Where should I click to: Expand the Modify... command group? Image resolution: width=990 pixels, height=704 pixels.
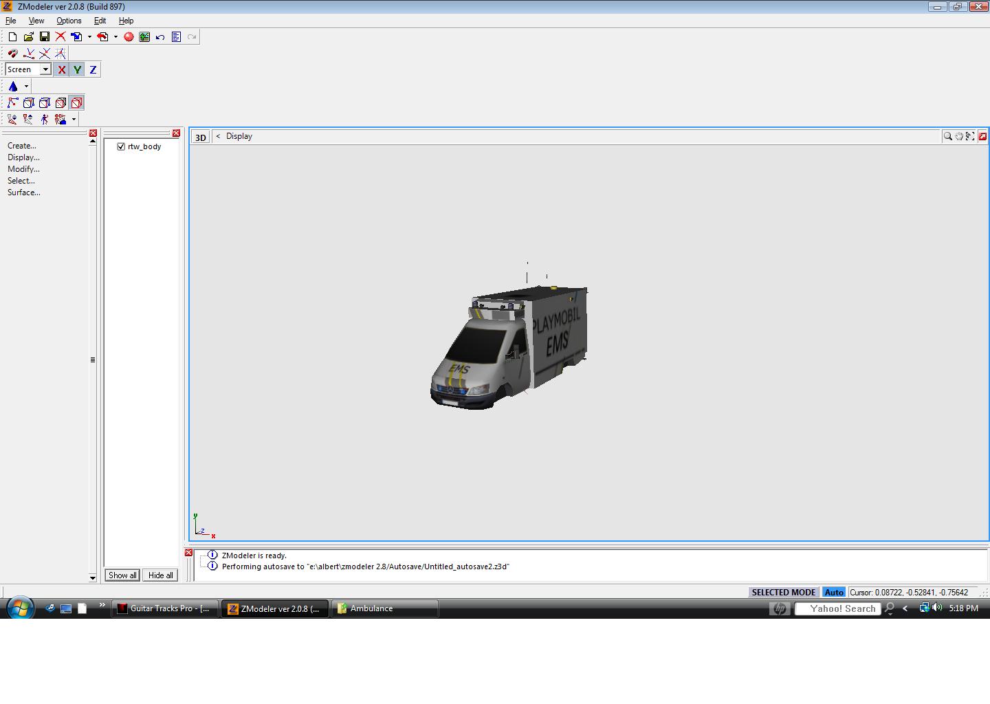coord(23,169)
